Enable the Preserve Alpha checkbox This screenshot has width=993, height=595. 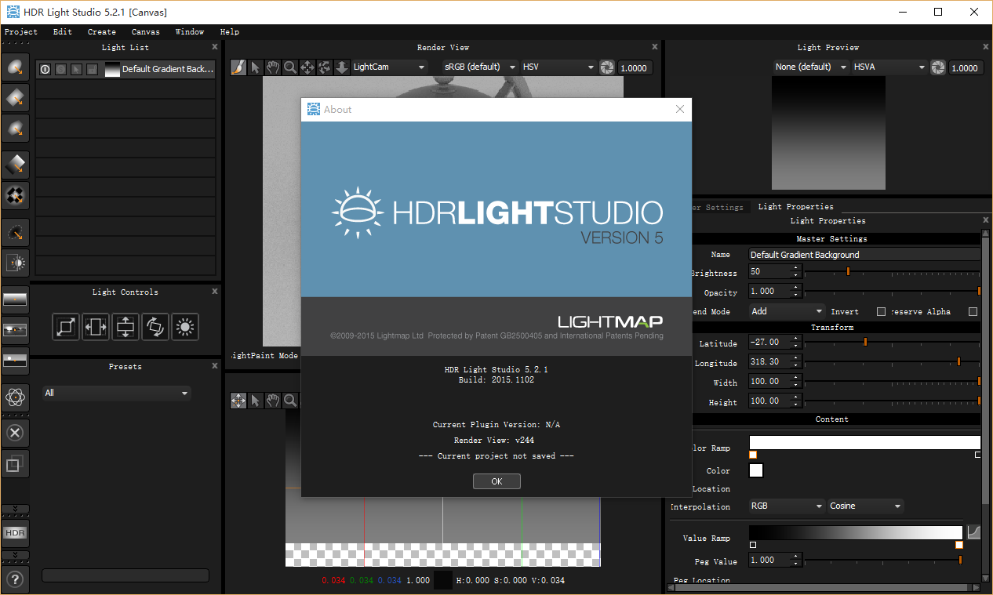tap(973, 312)
